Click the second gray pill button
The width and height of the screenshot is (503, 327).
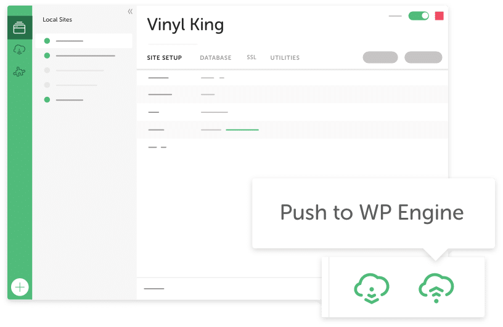coord(423,57)
